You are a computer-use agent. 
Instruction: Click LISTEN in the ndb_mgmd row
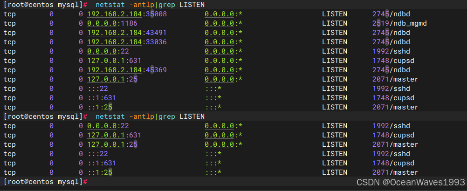pyautogui.click(x=335, y=23)
